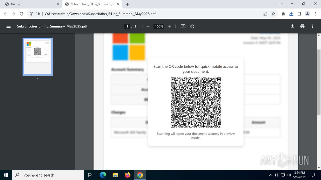
Task: Open File Explorer from taskbar
Action: point(115,175)
